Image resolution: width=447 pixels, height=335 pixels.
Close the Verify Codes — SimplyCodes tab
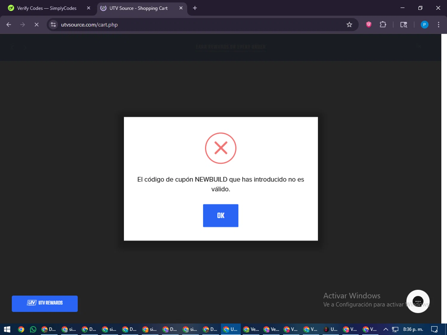pyautogui.click(x=89, y=8)
